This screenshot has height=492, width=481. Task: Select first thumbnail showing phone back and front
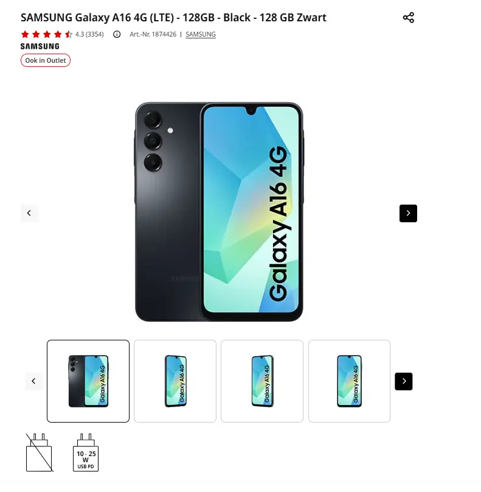click(x=88, y=381)
